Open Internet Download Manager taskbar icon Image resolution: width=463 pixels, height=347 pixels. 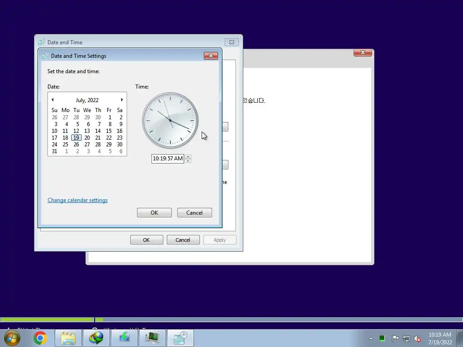pos(96,338)
